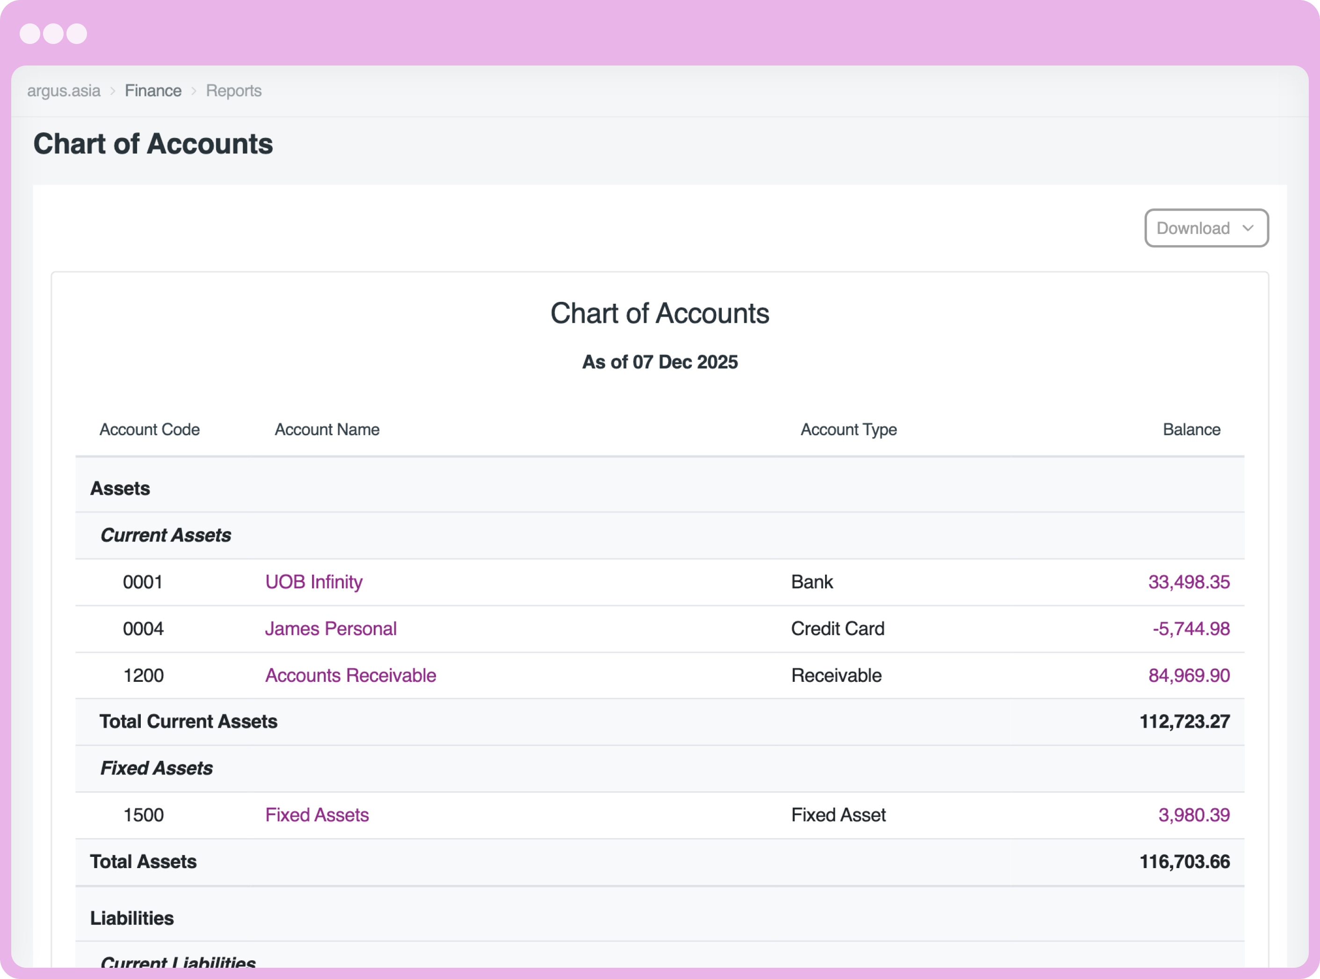This screenshot has width=1320, height=979.
Task: Click the third window control dot
Action: 78,34
